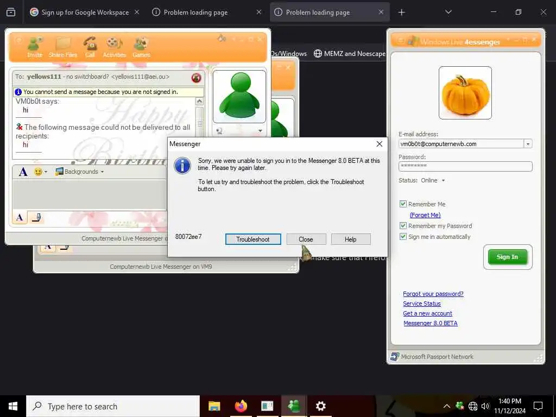556x417 pixels.
Task: Click the Firefox View icon
Action: coord(11,12)
